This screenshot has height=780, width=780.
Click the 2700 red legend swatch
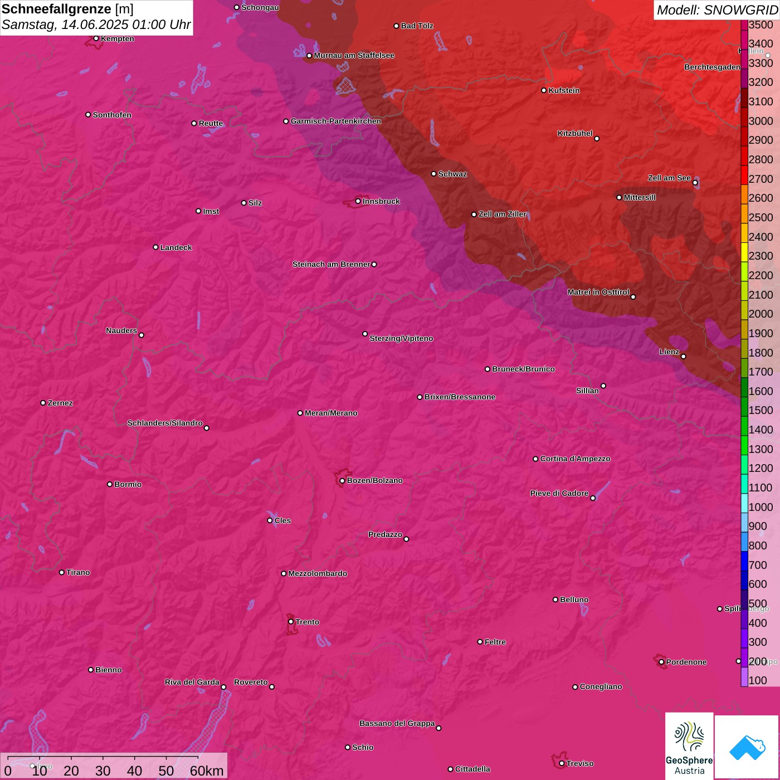click(744, 175)
